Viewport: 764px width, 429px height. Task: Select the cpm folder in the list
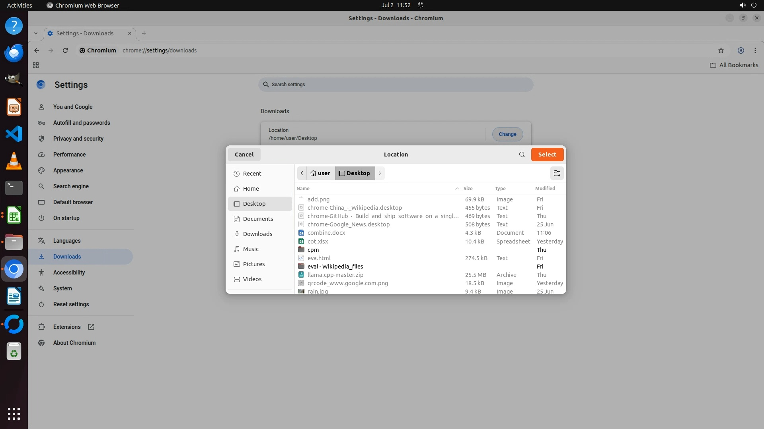[x=313, y=250]
